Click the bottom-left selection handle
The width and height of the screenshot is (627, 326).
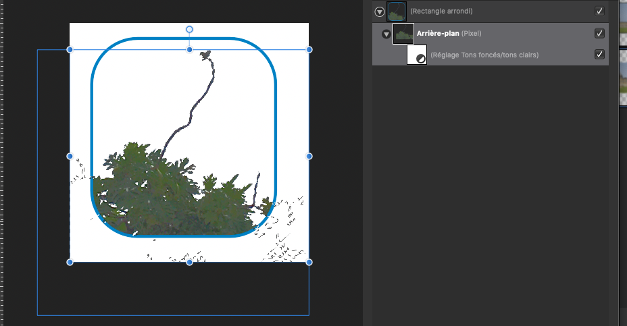[70, 262]
